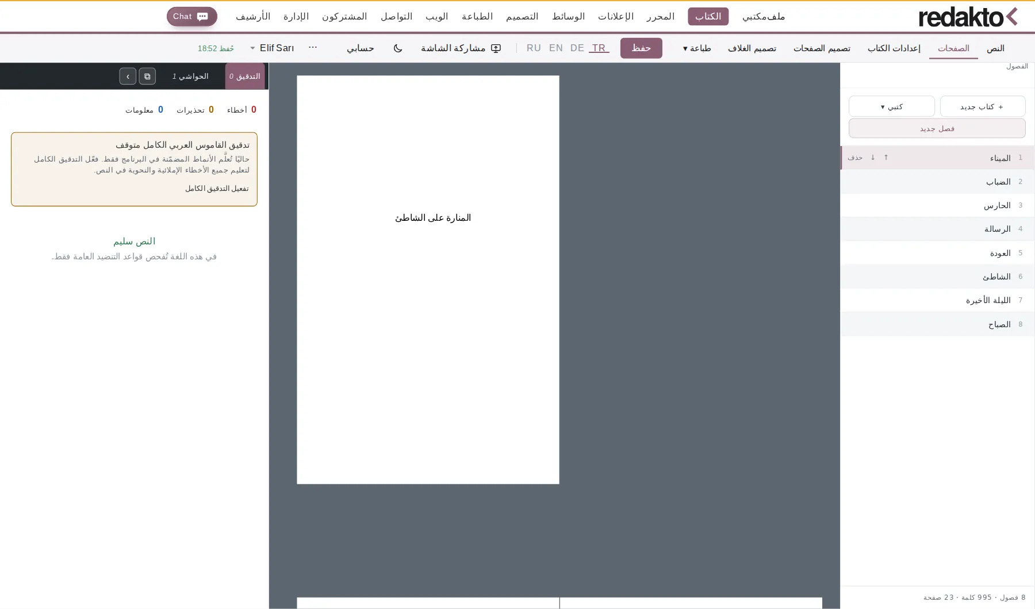This screenshot has width=1035, height=609.
Task: Select the التدقيق 0 panel tab
Action: pyautogui.click(x=245, y=76)
